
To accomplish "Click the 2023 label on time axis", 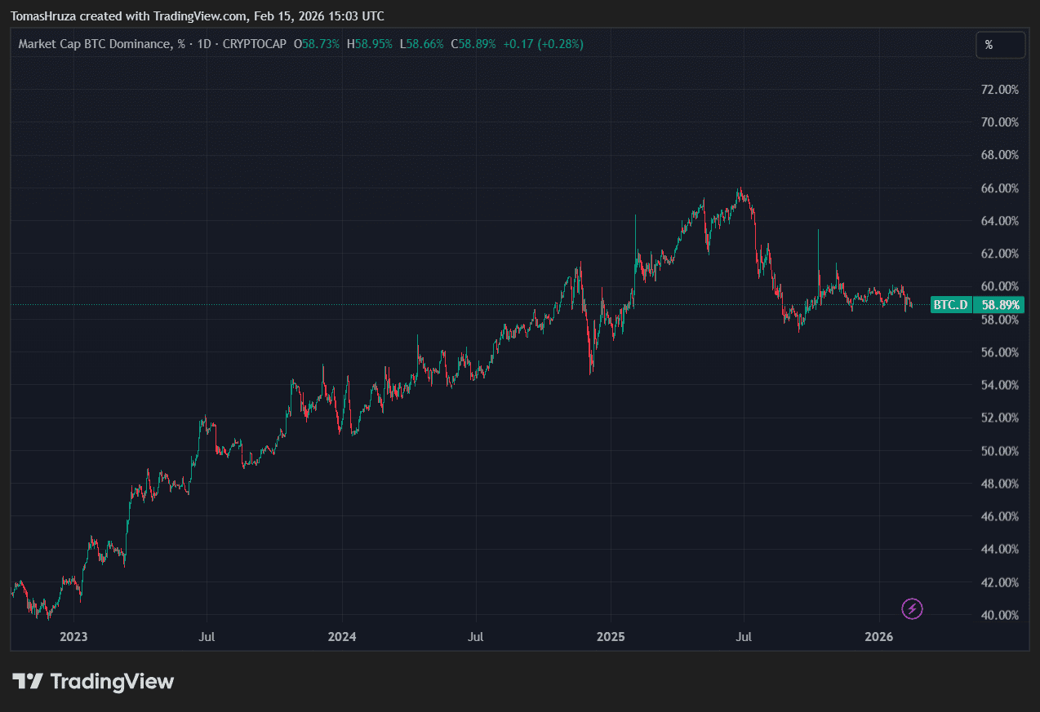I will tap(73, 635).
